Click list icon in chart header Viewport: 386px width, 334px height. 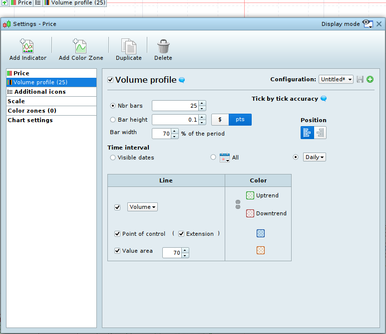38,2
